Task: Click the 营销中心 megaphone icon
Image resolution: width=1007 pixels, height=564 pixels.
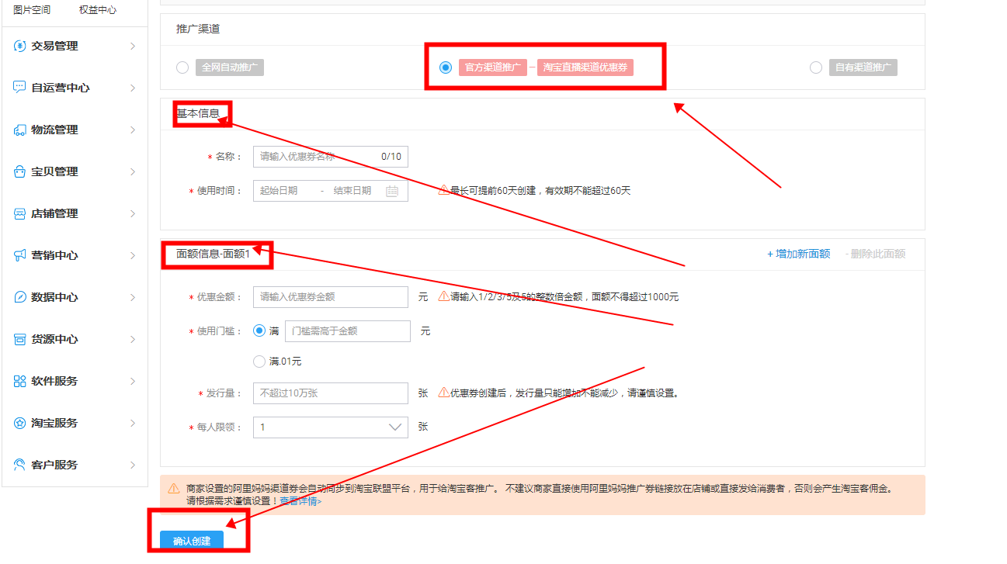Action: coord(20,255)
